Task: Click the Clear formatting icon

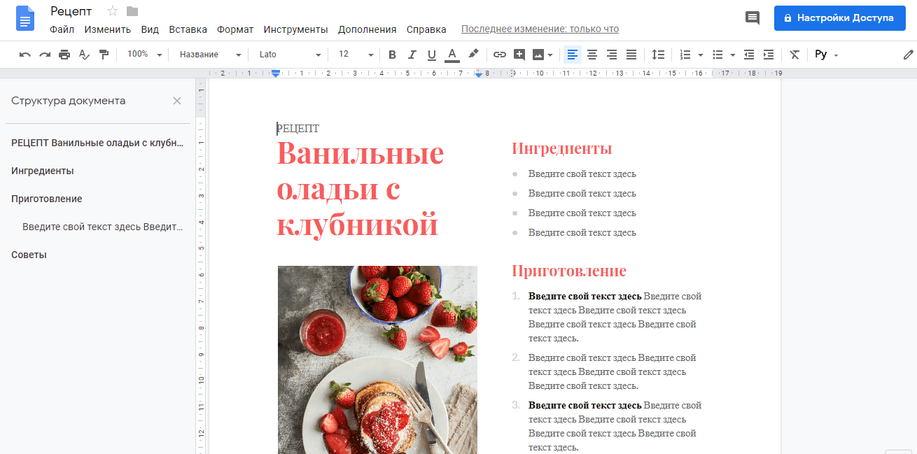Action: click(794, 54)
